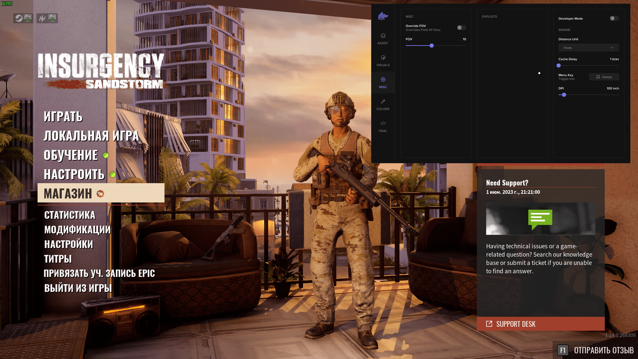Click the DPI slider handle

click(564, 95)
